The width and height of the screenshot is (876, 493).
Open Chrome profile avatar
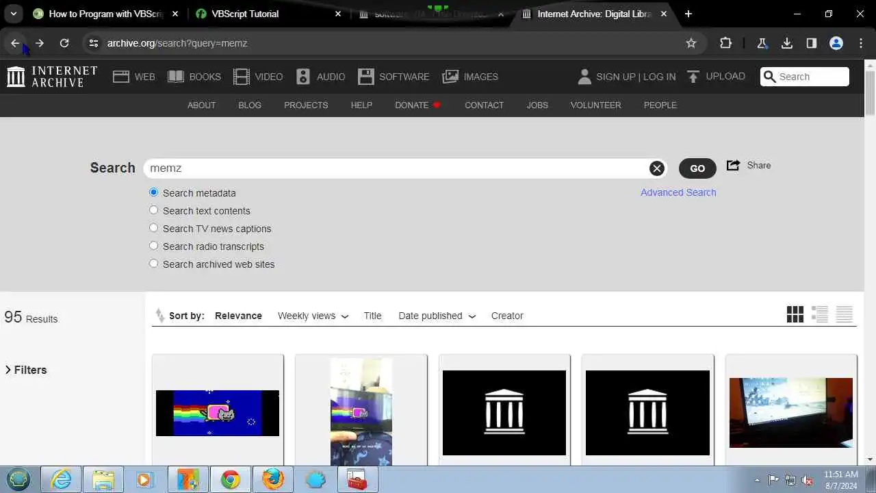(836, 43)
